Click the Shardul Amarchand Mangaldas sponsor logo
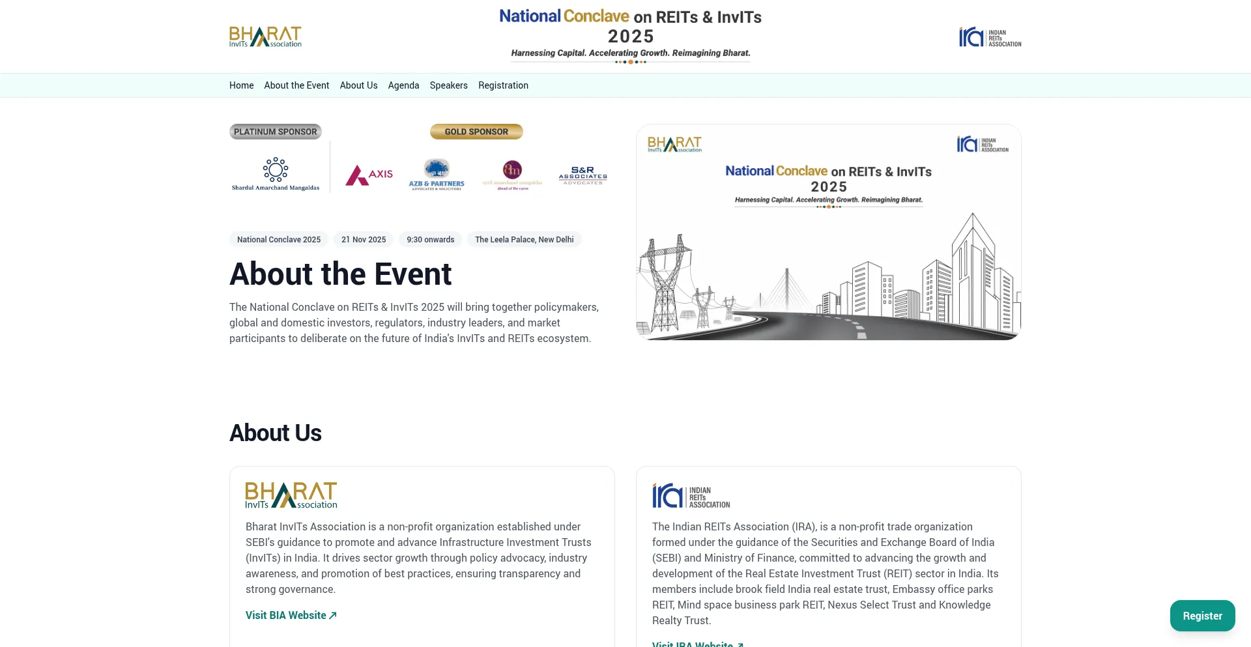 coord(276,174)
